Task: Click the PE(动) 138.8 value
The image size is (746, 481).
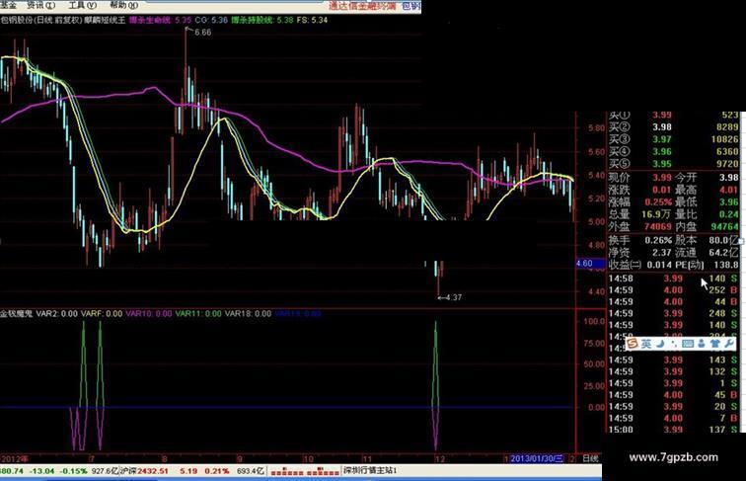Action: (726, 265)
